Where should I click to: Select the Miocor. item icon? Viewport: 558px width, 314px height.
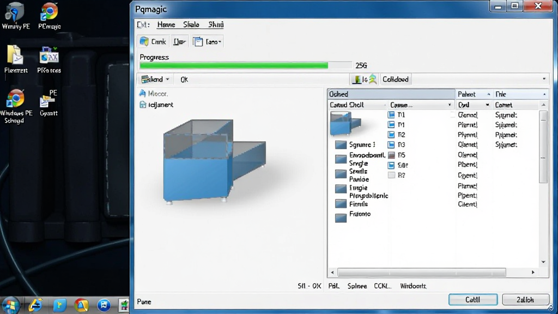tap(143, 93)
